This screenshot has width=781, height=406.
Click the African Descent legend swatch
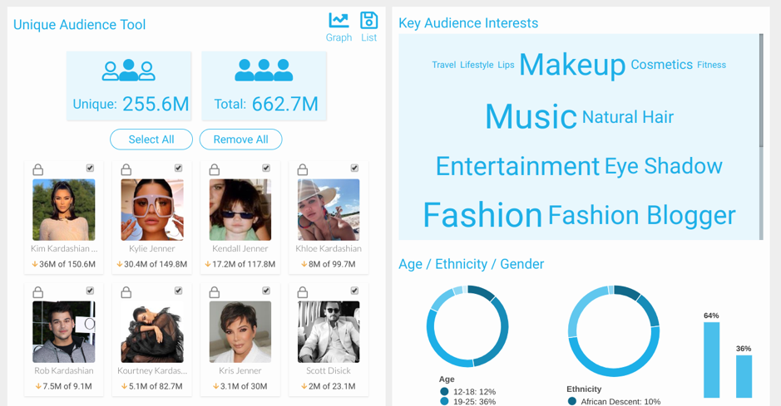pyautogui.click(x=571, y=401)
